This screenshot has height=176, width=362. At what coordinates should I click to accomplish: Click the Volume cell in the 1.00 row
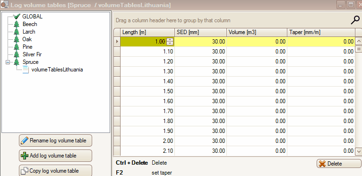(257, 42)
